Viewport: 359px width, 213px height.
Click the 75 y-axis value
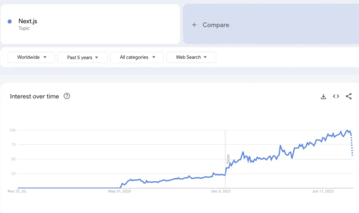(14, 145)
